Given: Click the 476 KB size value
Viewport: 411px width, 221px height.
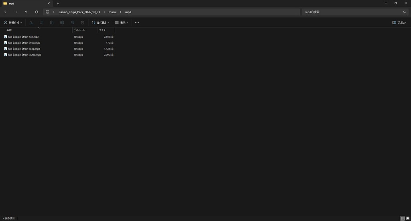Looking at the screenshot, I should point(110,43).
